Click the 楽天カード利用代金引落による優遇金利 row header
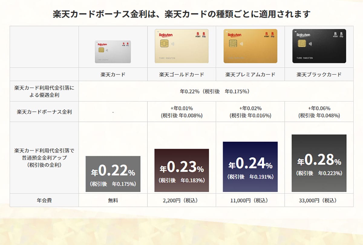Screen dimensions: 363x245 (44, 91)
